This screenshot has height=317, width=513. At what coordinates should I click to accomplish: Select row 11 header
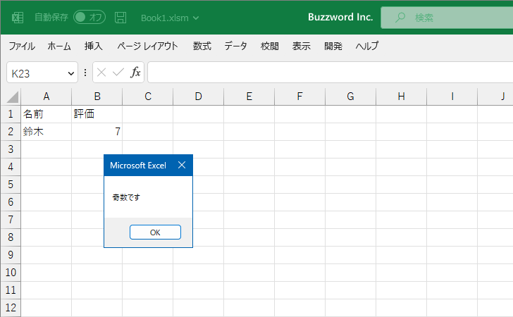11,290
